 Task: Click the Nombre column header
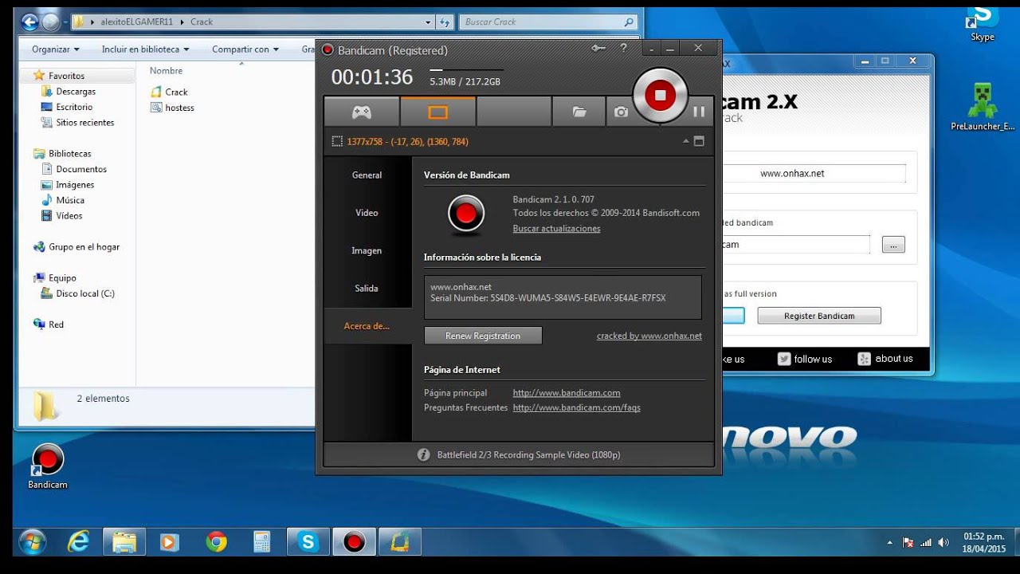tap(166, 71)
